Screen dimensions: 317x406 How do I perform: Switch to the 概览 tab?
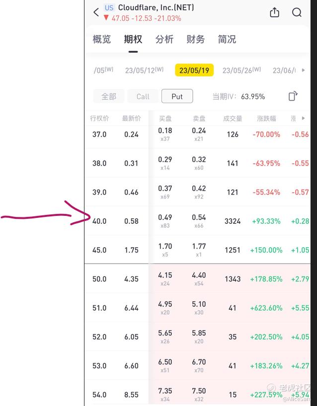101,39
